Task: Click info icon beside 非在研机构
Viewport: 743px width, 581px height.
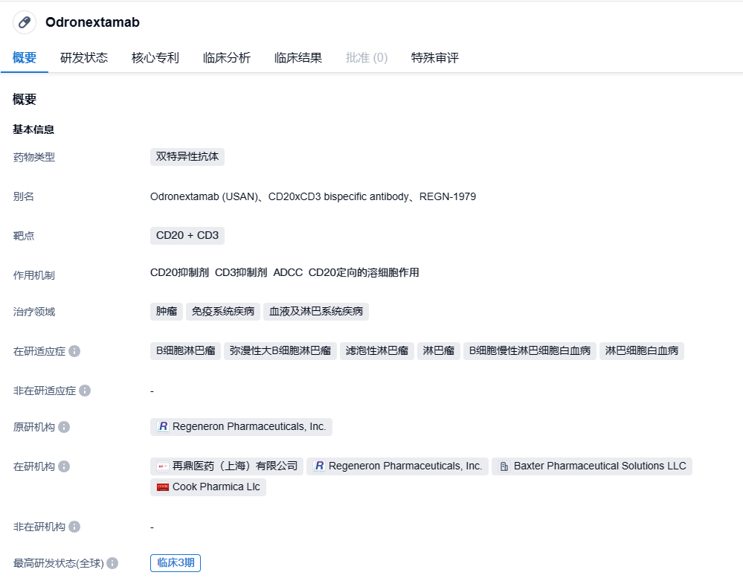Action: (74, 527)
